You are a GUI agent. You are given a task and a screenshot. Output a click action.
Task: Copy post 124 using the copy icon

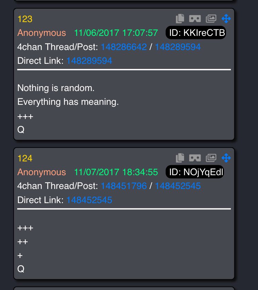click(180, 158)
